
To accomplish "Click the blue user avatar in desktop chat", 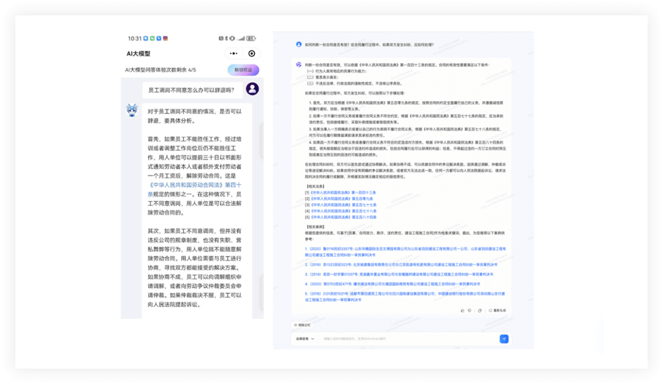I will [x=298, y=44].
